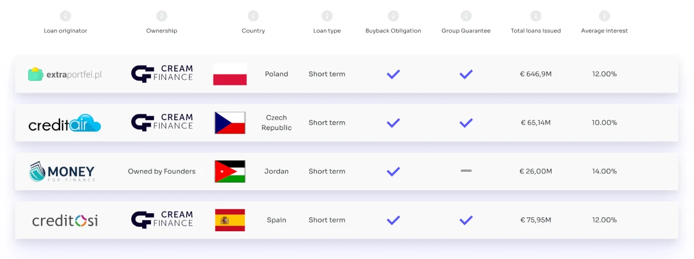
Task: Click info icon above Loan type
Action: [327, 16]
